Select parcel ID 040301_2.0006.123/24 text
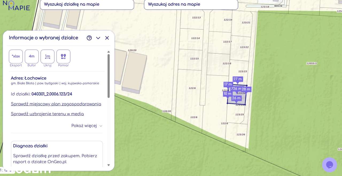The image size is (342, 176). tap(52, 94)
